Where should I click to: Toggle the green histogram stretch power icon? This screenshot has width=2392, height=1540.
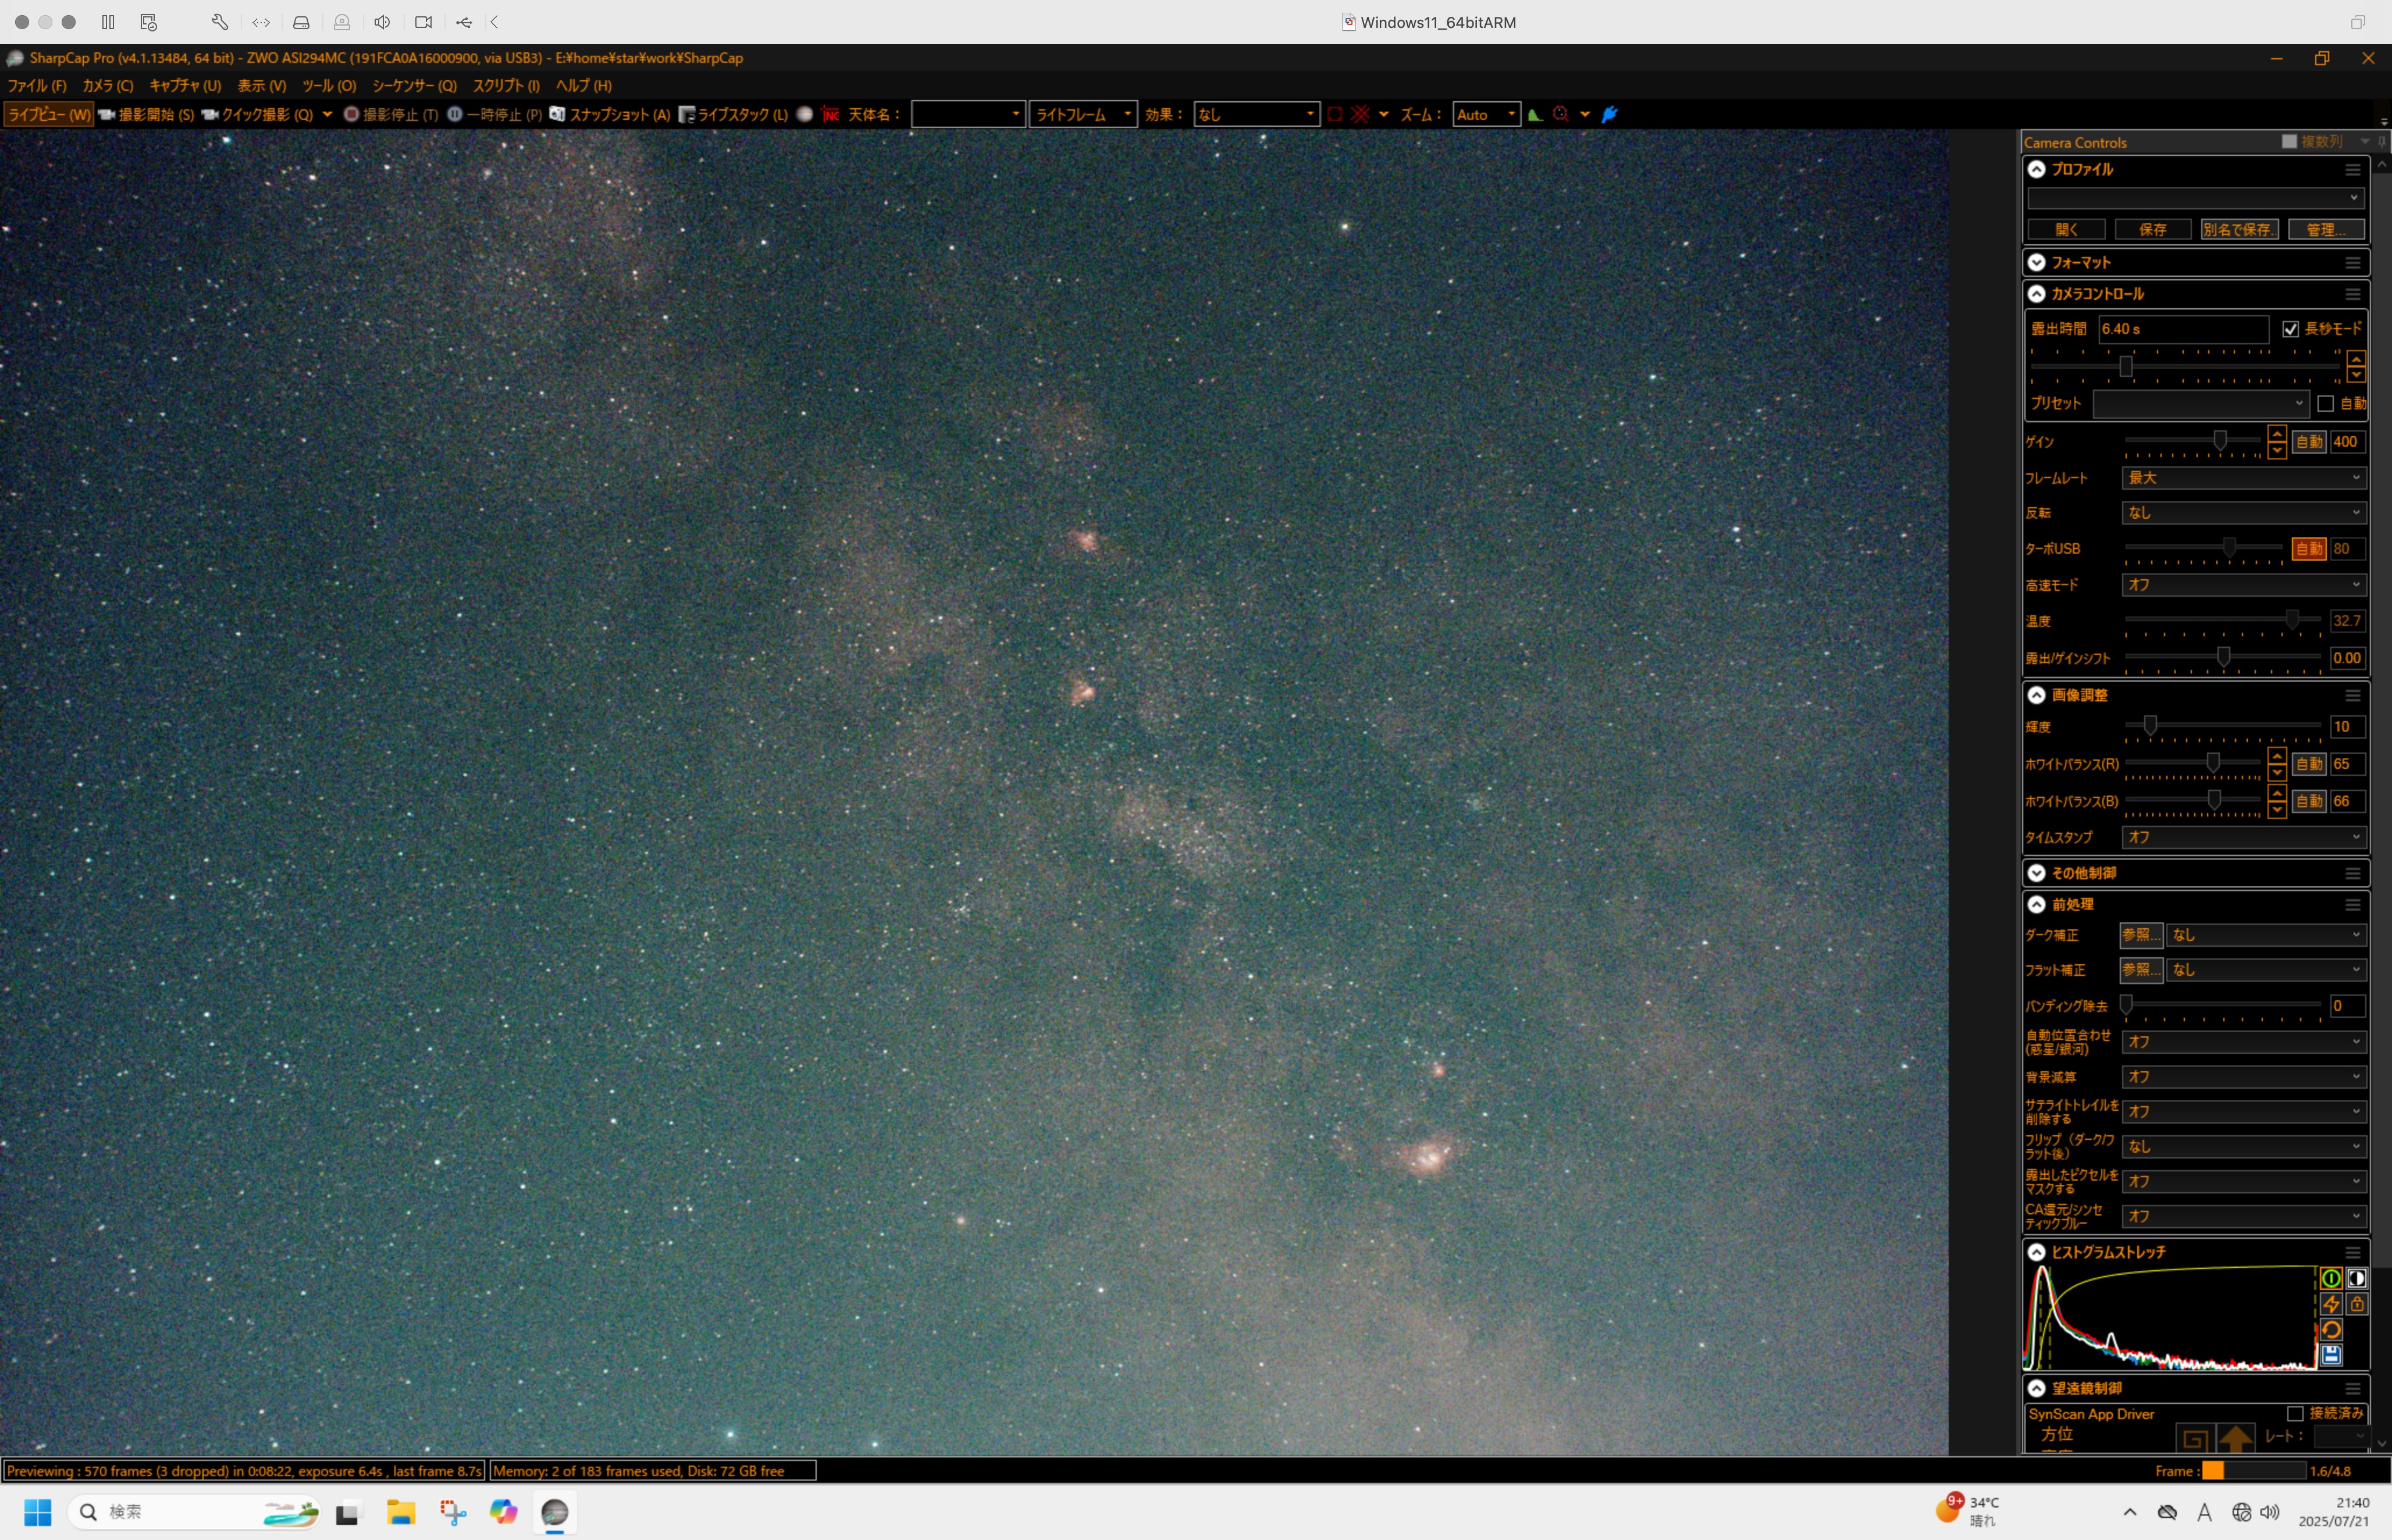pos(2330,1278)
